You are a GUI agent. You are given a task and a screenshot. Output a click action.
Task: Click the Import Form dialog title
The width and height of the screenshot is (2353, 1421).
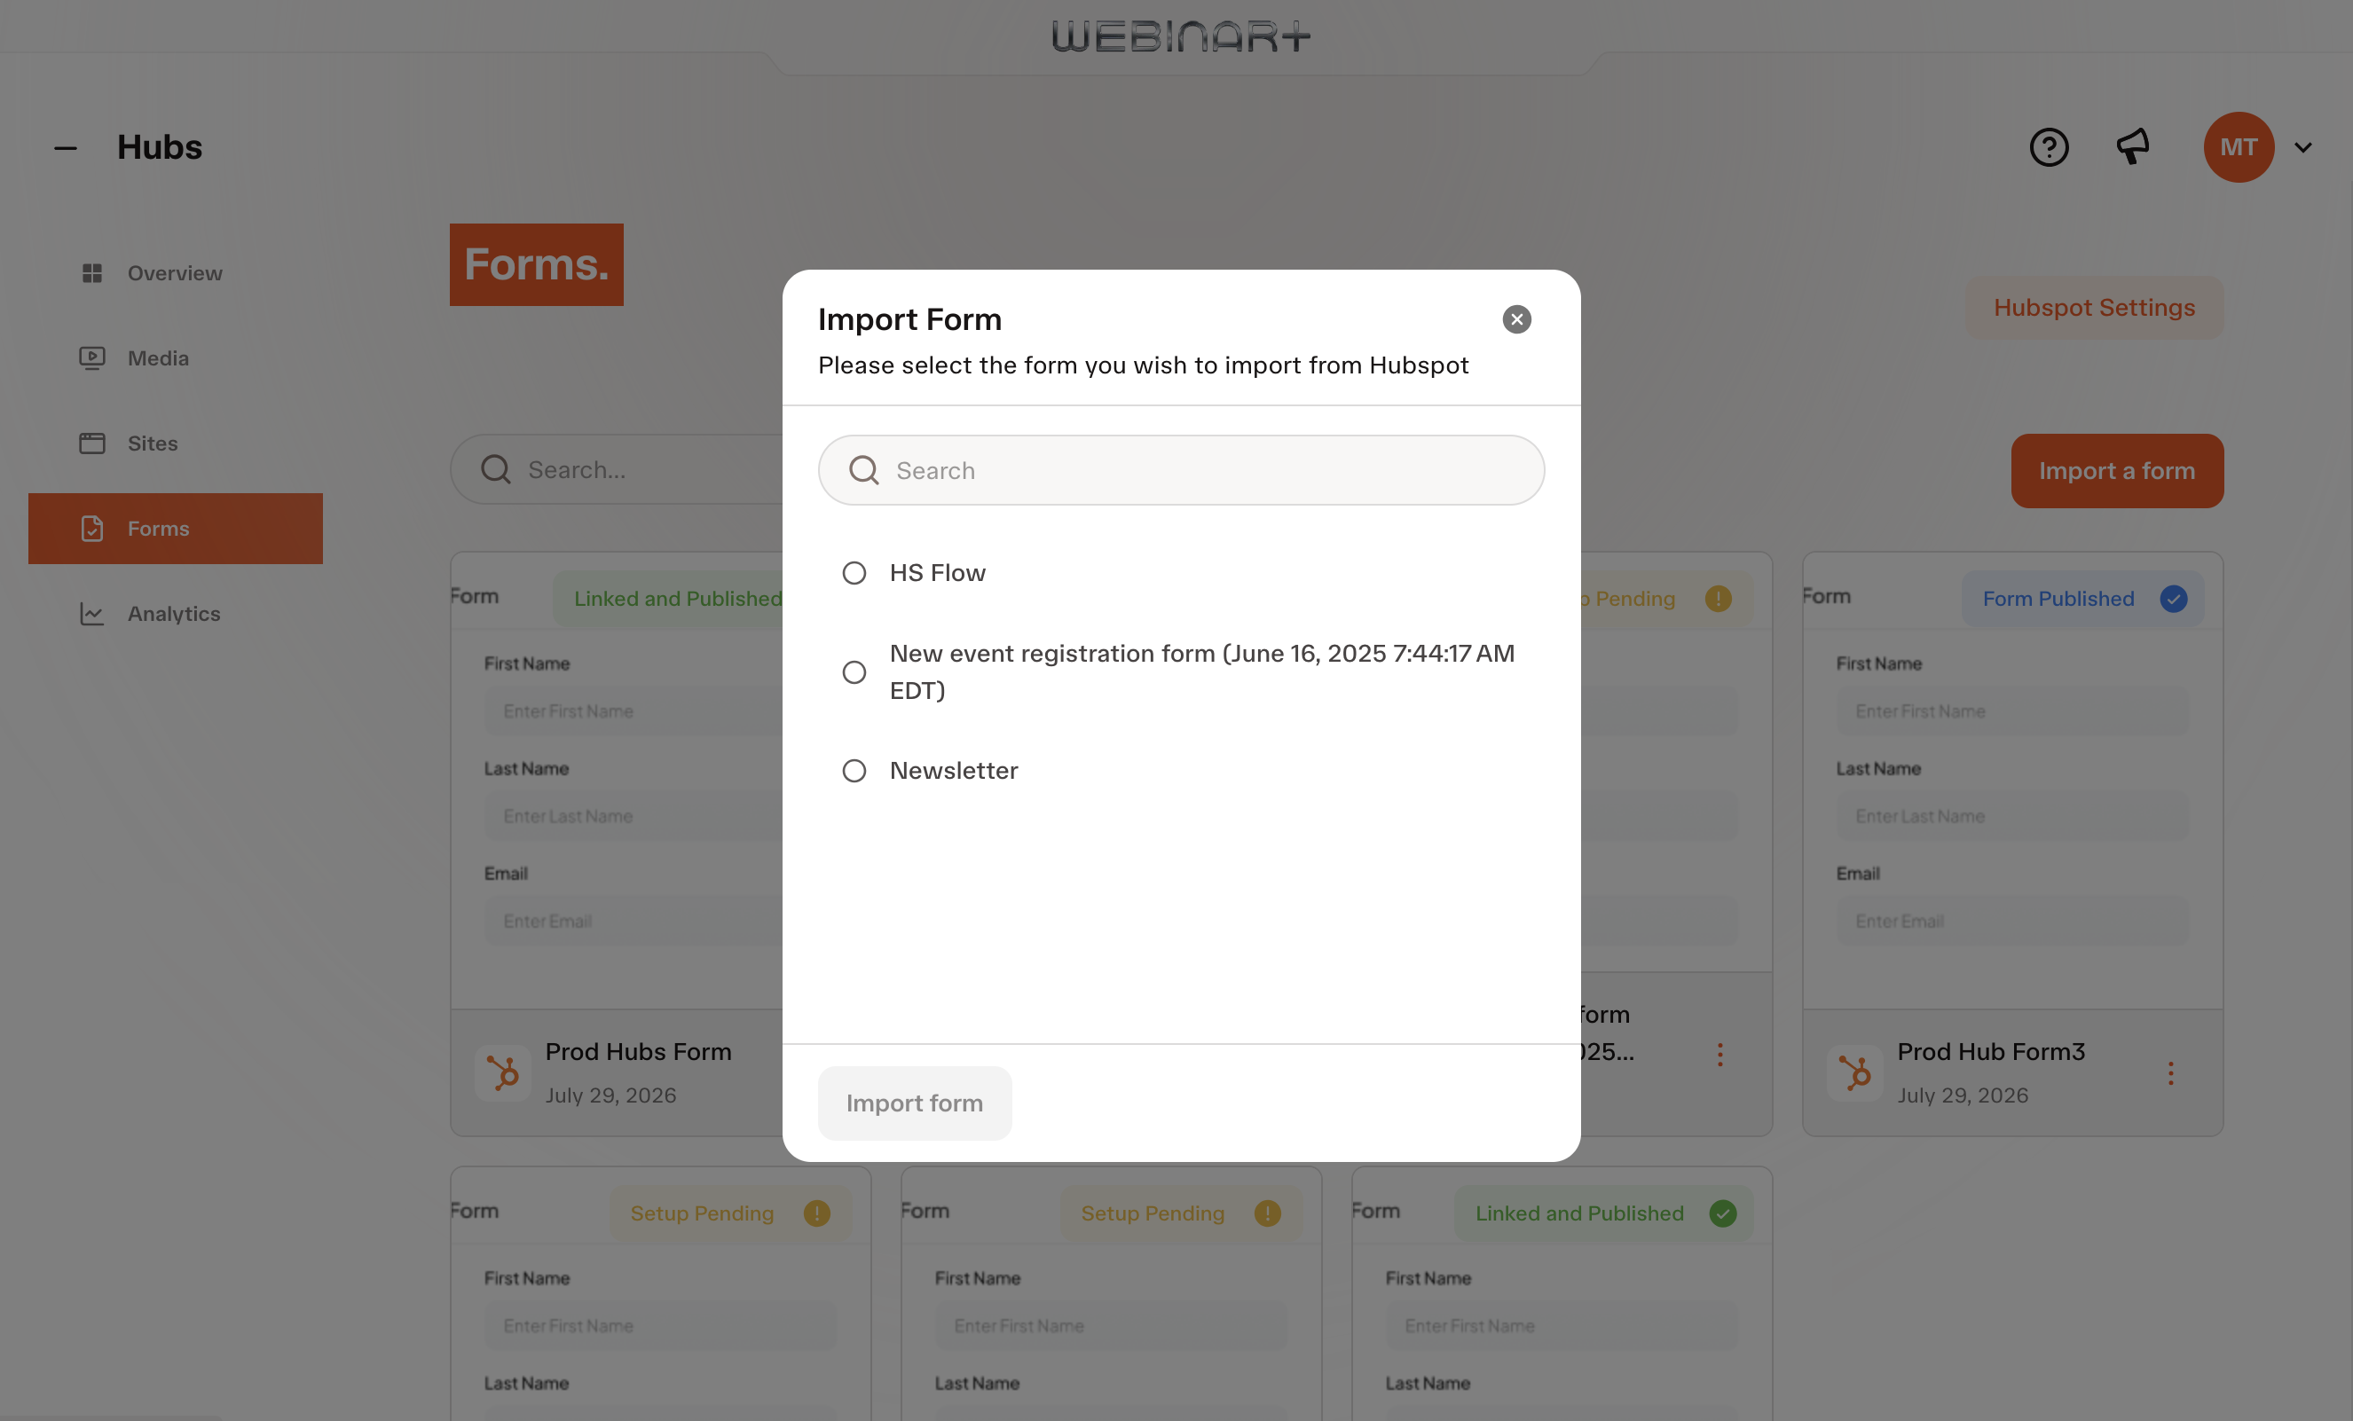(x=909, y=319)
